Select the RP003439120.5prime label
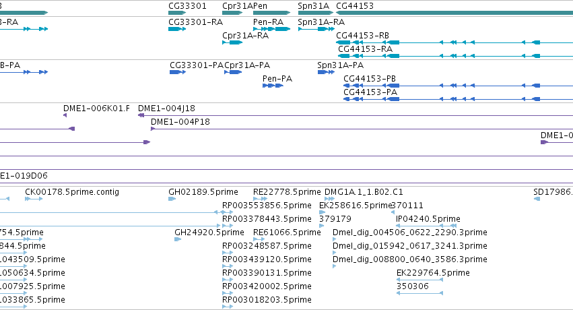 point(267,259)
